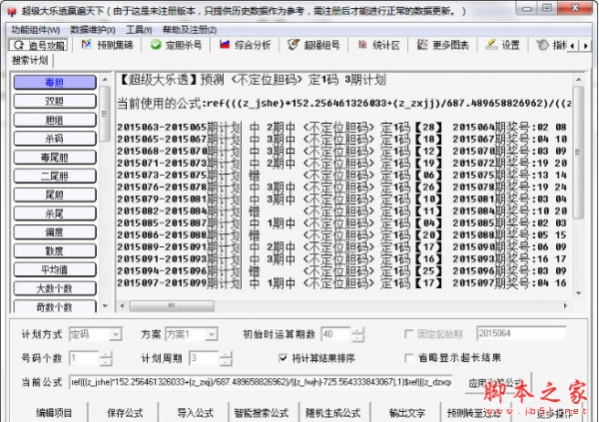Increase 初始时运算期数 with up stepper
The height and width of the screenshot is (422, 599).
(x=357, y=331)
